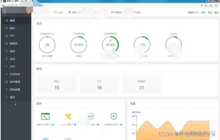220x140 pixels.
Task: Open the system hardening shield-plus icon
Action: point(114,116)
